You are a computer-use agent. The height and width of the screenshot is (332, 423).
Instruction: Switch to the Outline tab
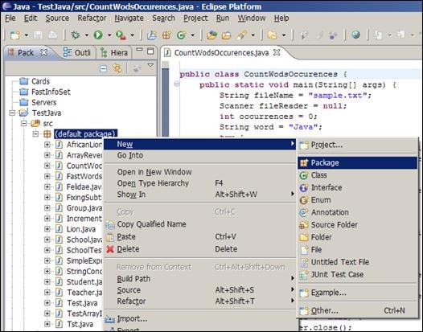(77, 52)
